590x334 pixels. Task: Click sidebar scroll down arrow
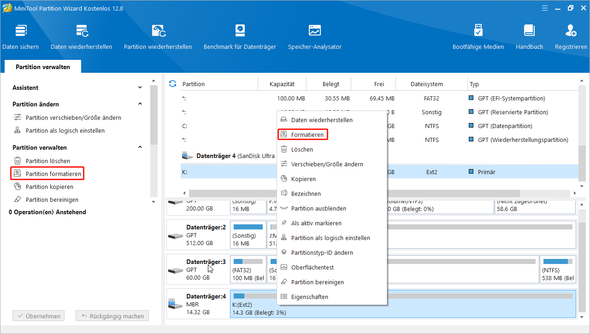click(153, 202)
